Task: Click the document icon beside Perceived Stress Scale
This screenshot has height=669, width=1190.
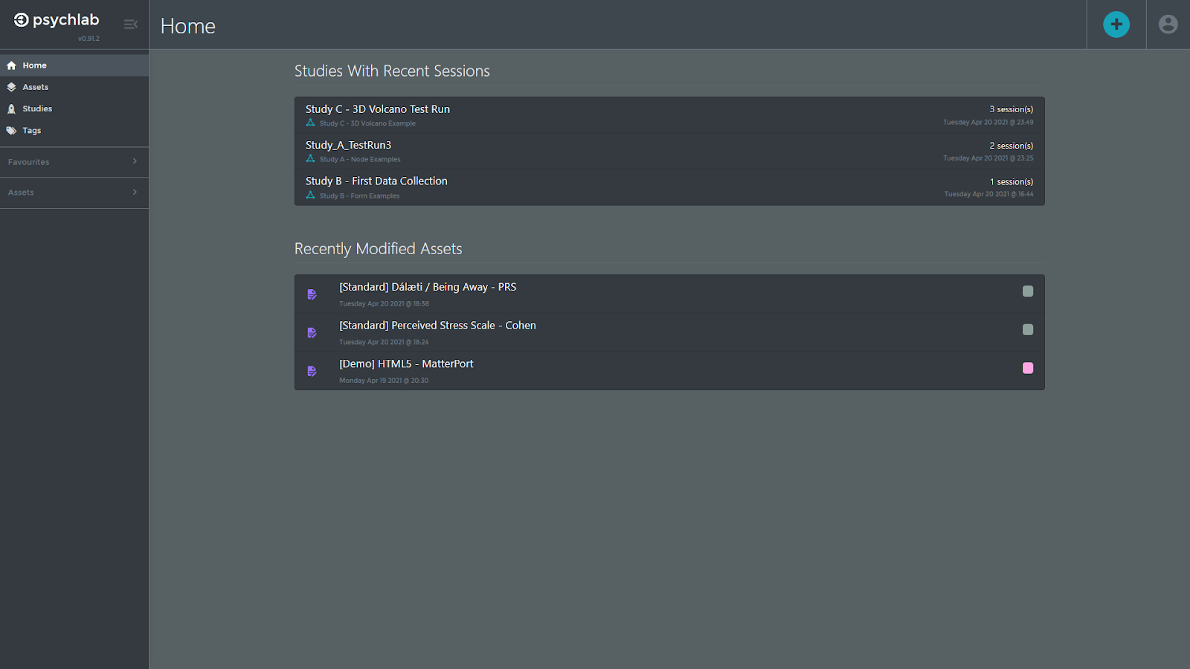Action: pyautogui.click(x=312, y=332)
